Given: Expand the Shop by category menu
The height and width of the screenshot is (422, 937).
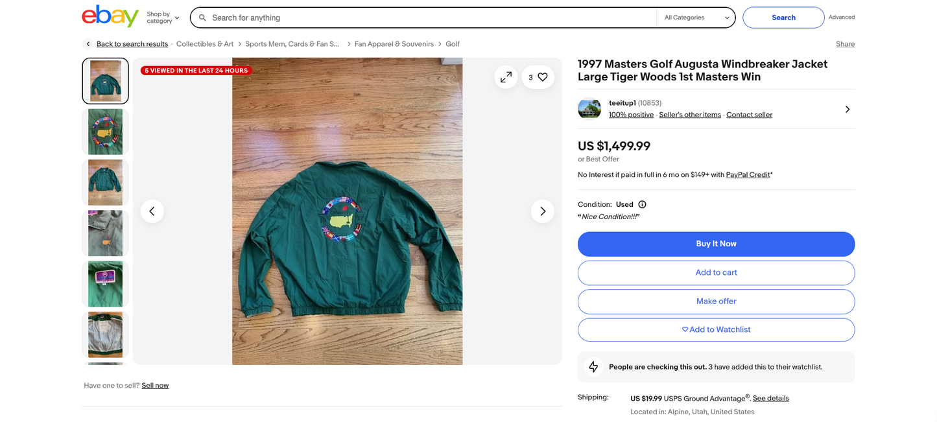Looking at the screenshot, I should [x=163, y=18].
